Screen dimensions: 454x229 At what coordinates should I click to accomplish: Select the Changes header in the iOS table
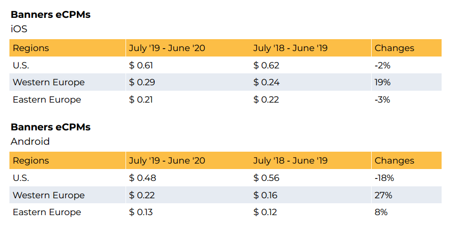click(394, 48)
